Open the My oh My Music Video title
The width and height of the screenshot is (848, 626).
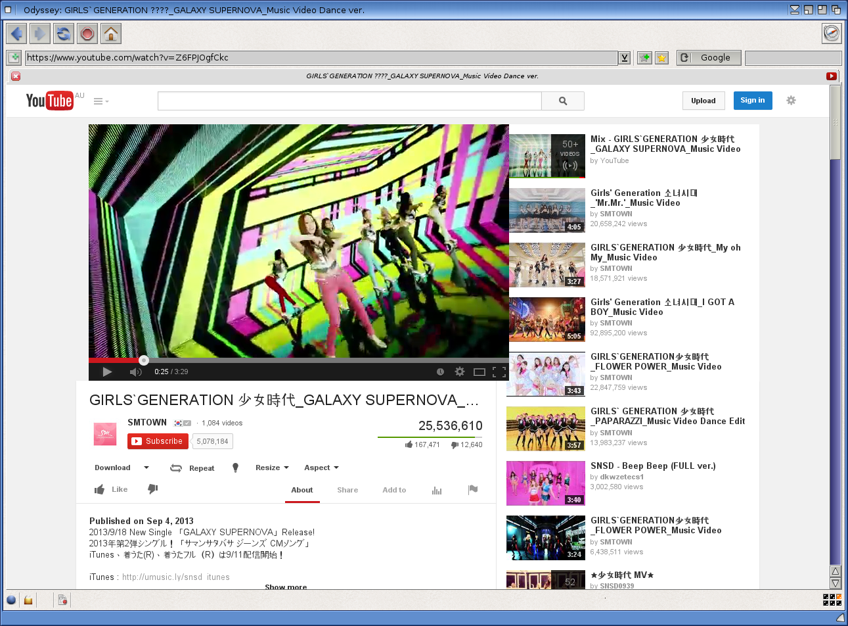[665, 253]
